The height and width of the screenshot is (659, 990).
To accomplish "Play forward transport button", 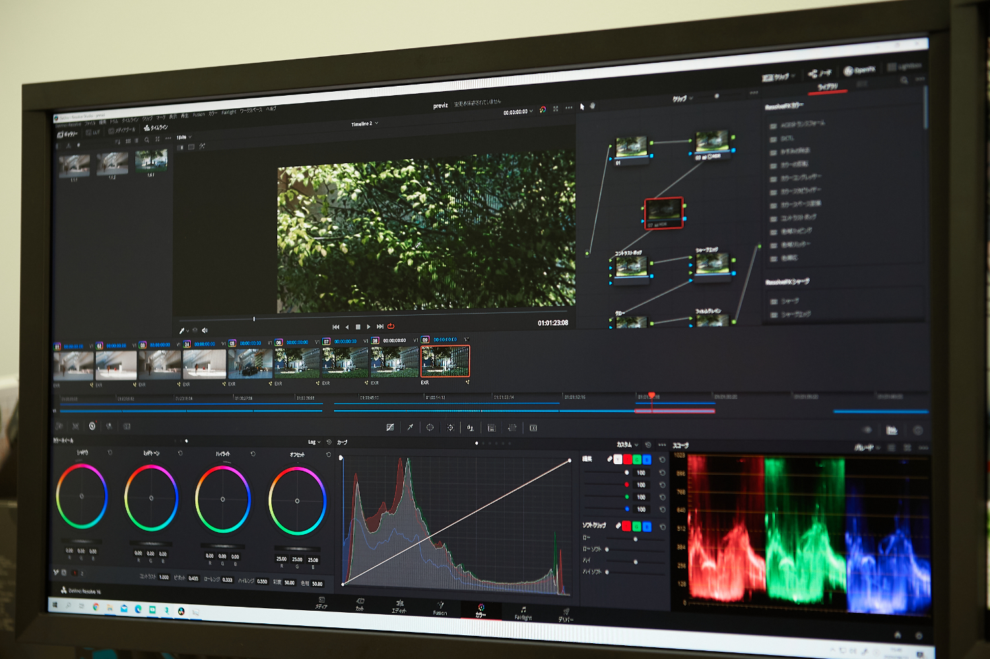I will pyautogui.click(x=369, y=326).
